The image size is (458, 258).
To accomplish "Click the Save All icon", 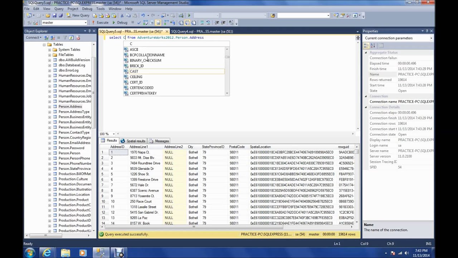I will point(60,15).
